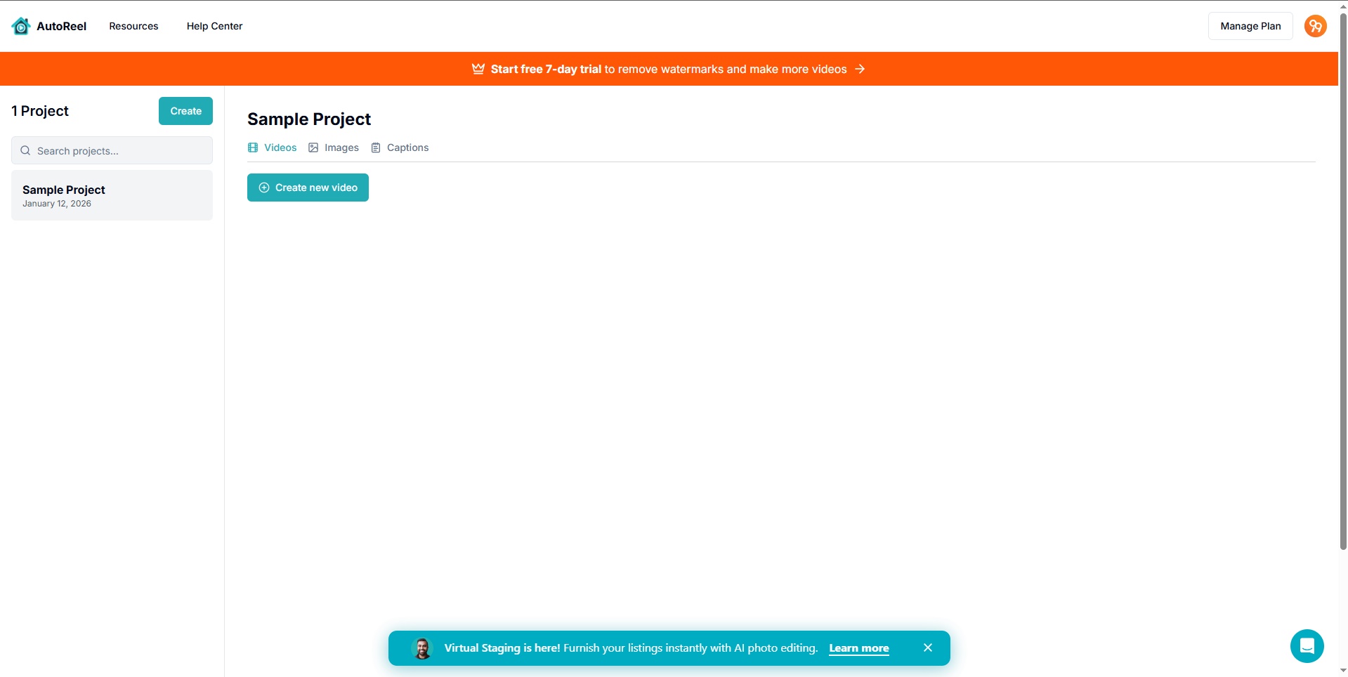Switch to the Captions tab
This screenshot has height=677, width=1348.
coord(400,147)
